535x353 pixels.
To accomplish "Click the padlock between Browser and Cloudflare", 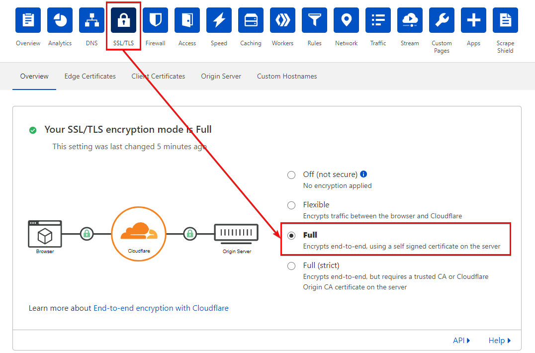I will (87, 234).
